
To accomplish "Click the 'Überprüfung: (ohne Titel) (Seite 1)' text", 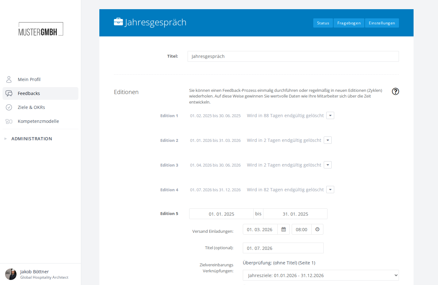I will click(279, 263).
